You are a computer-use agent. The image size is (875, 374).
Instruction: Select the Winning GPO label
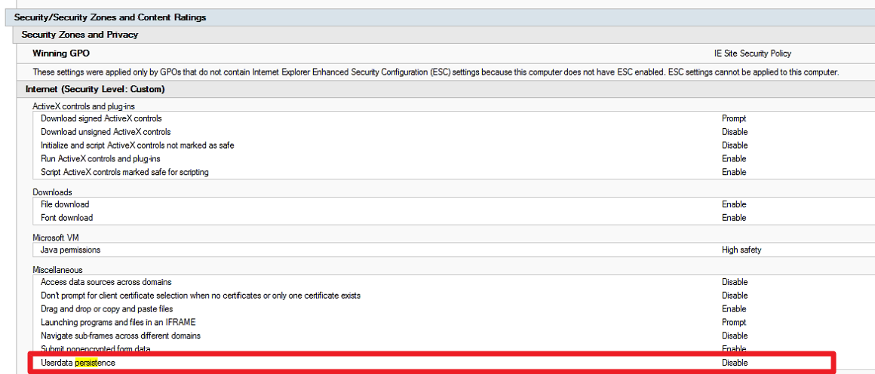(61, 54)
